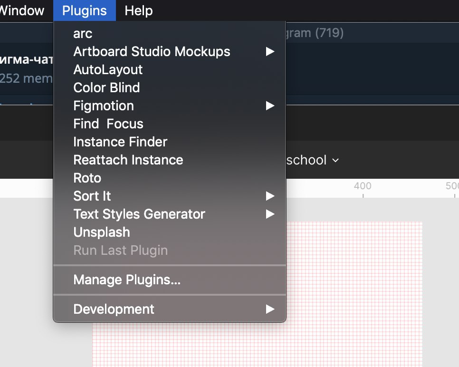The height and width of the screenshot is (367, 459).
Task: Expand the Figmotion submenu arrow
Action: pyautogui.click(x=270, y=106)
